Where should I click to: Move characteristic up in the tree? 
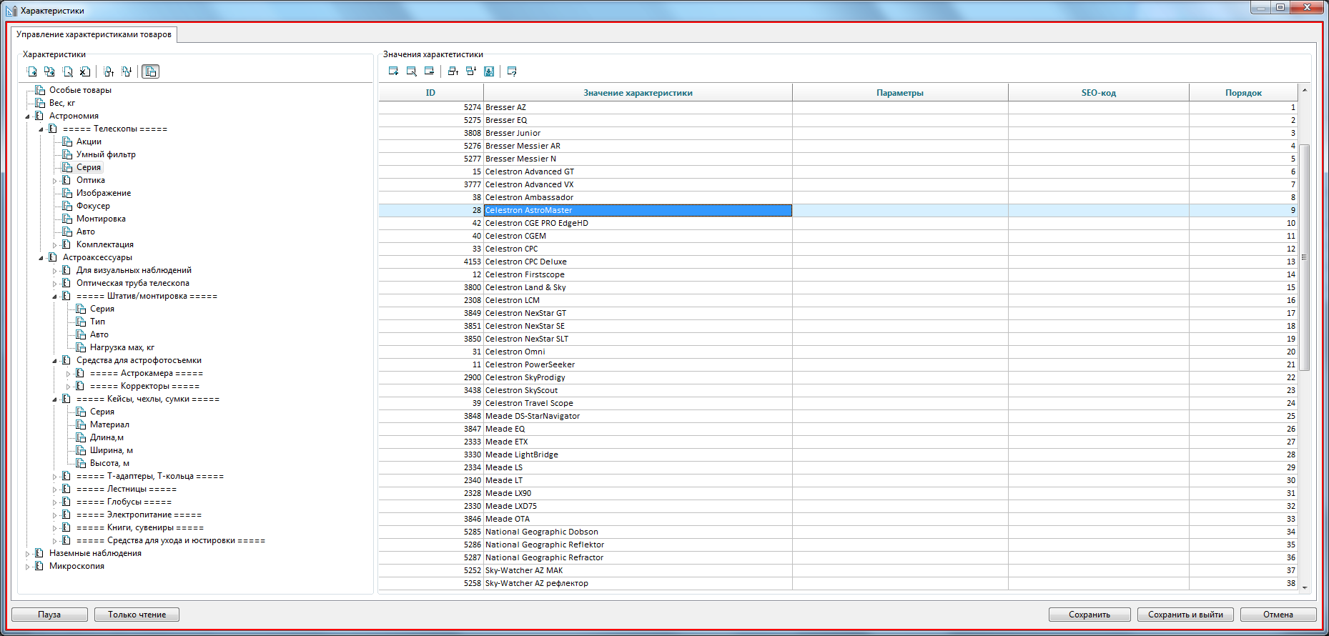(109, 71)
